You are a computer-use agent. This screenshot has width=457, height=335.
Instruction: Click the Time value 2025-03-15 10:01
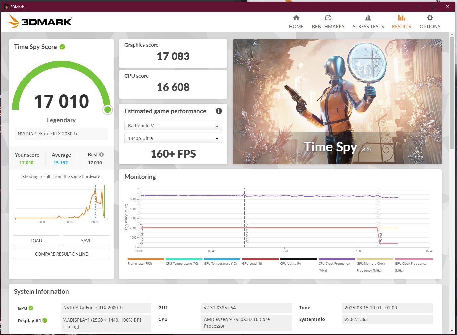(387, 308)
